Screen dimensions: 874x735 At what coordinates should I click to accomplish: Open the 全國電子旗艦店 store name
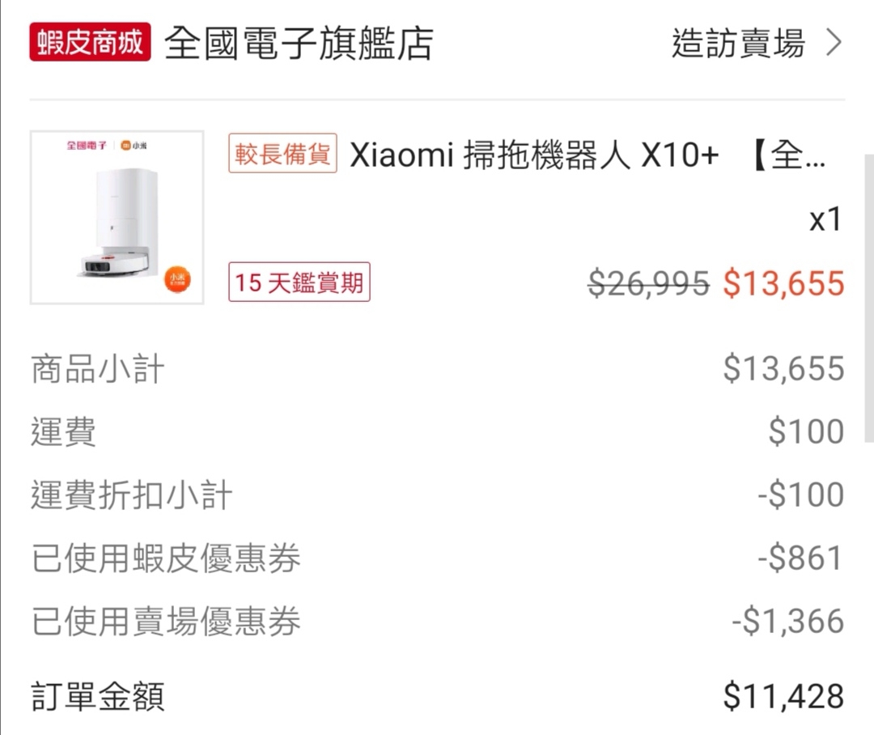click(x=299, y=44)
